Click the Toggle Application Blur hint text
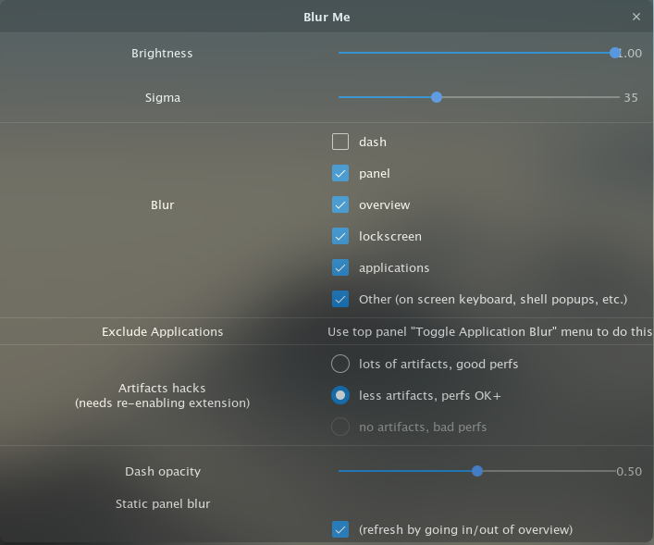 click(489, 332)
